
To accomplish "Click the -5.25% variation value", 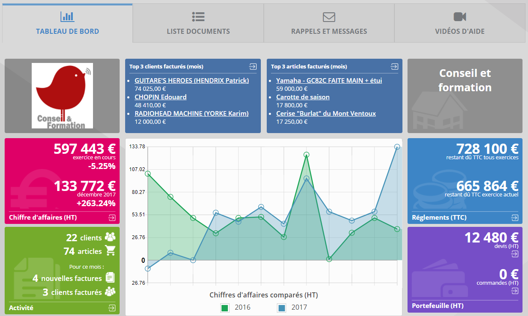I will (x=102, y=166).
